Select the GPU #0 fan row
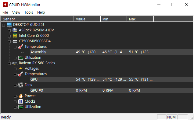 point(111,90)
